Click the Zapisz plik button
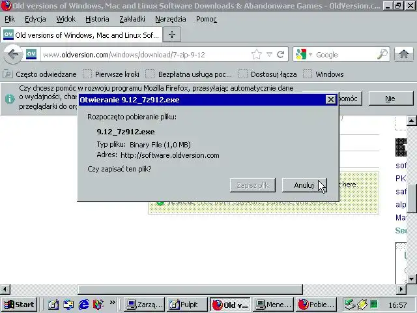The width and height of the screenshot is (417, 313). 253,185
